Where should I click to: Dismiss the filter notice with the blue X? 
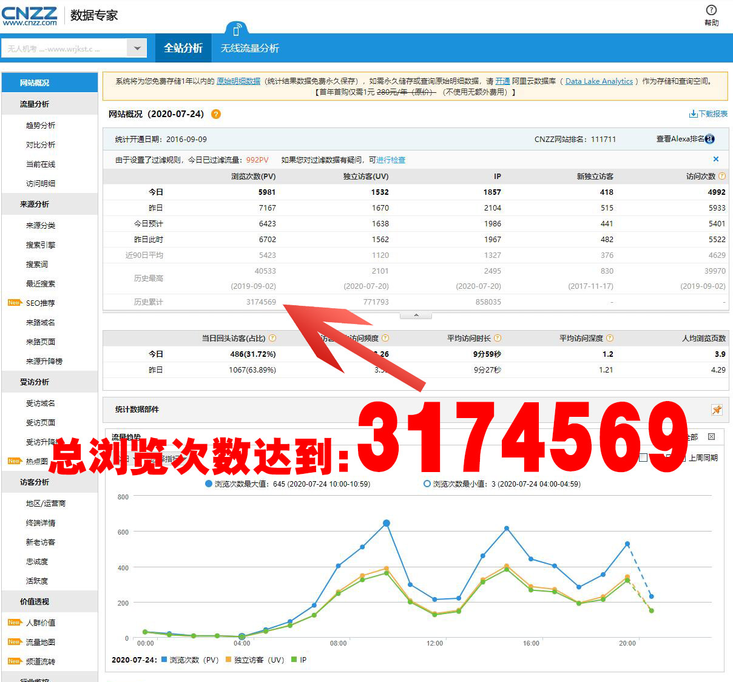[x=716, y=159]
